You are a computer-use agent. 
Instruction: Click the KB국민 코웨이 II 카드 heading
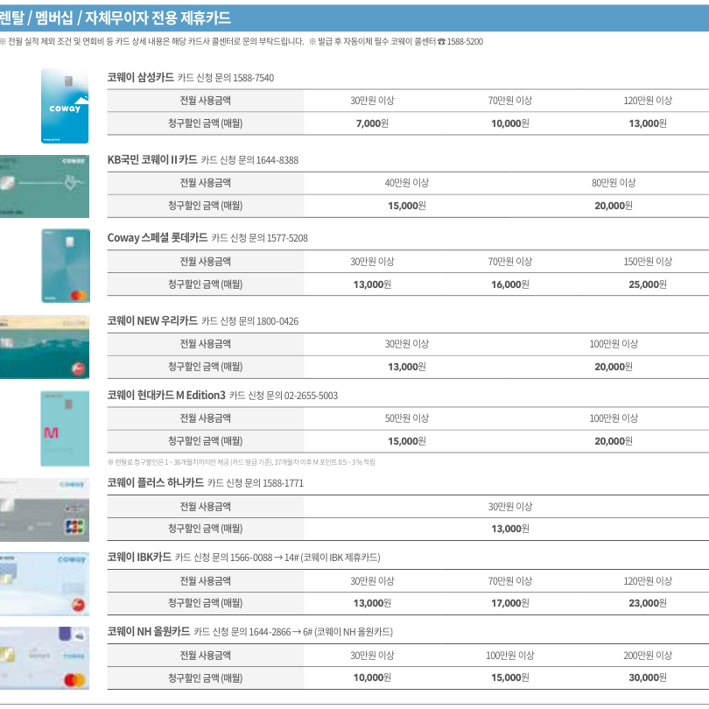tap(152, 159)
